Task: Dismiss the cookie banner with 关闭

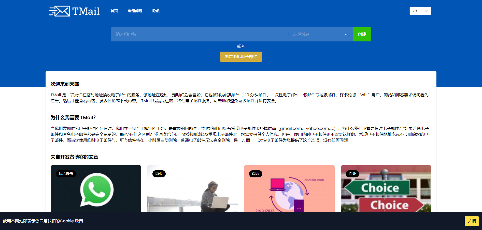Action: (x=472, y=221)
